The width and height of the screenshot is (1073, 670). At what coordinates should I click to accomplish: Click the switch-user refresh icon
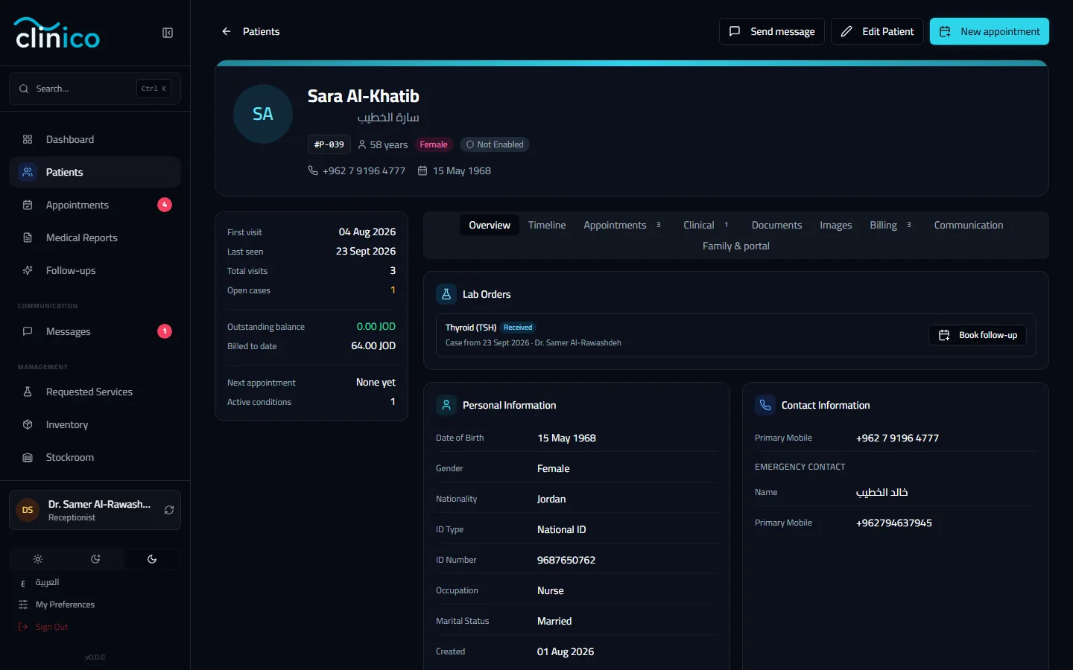[169, 510]
